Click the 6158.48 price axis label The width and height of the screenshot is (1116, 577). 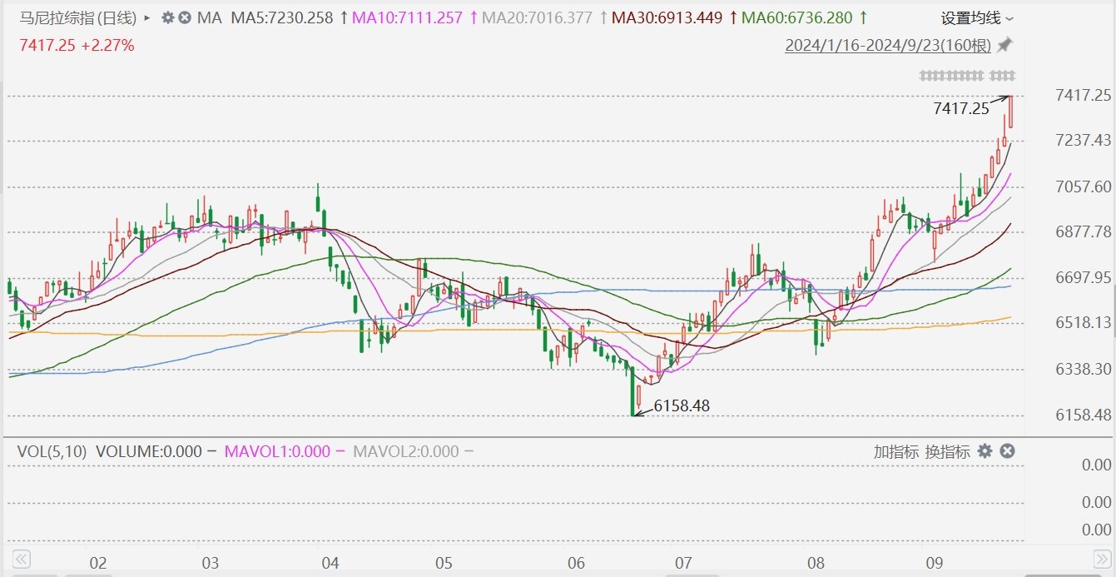[1083, 415]
